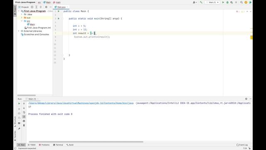Screen dimensions: 266x150
Task: Expand the out folder
Action: 22,17
